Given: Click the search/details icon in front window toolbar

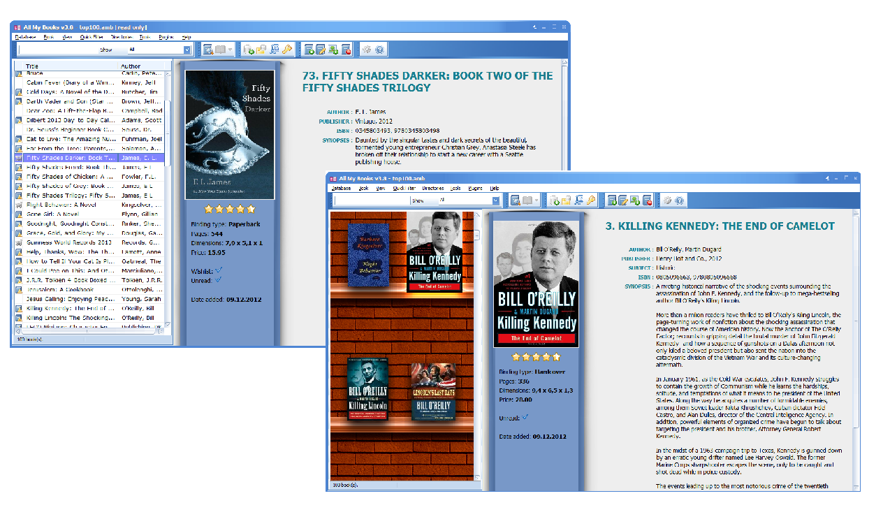Looking at the screenshot, I should pyautogui.click(x=516, y=200).
